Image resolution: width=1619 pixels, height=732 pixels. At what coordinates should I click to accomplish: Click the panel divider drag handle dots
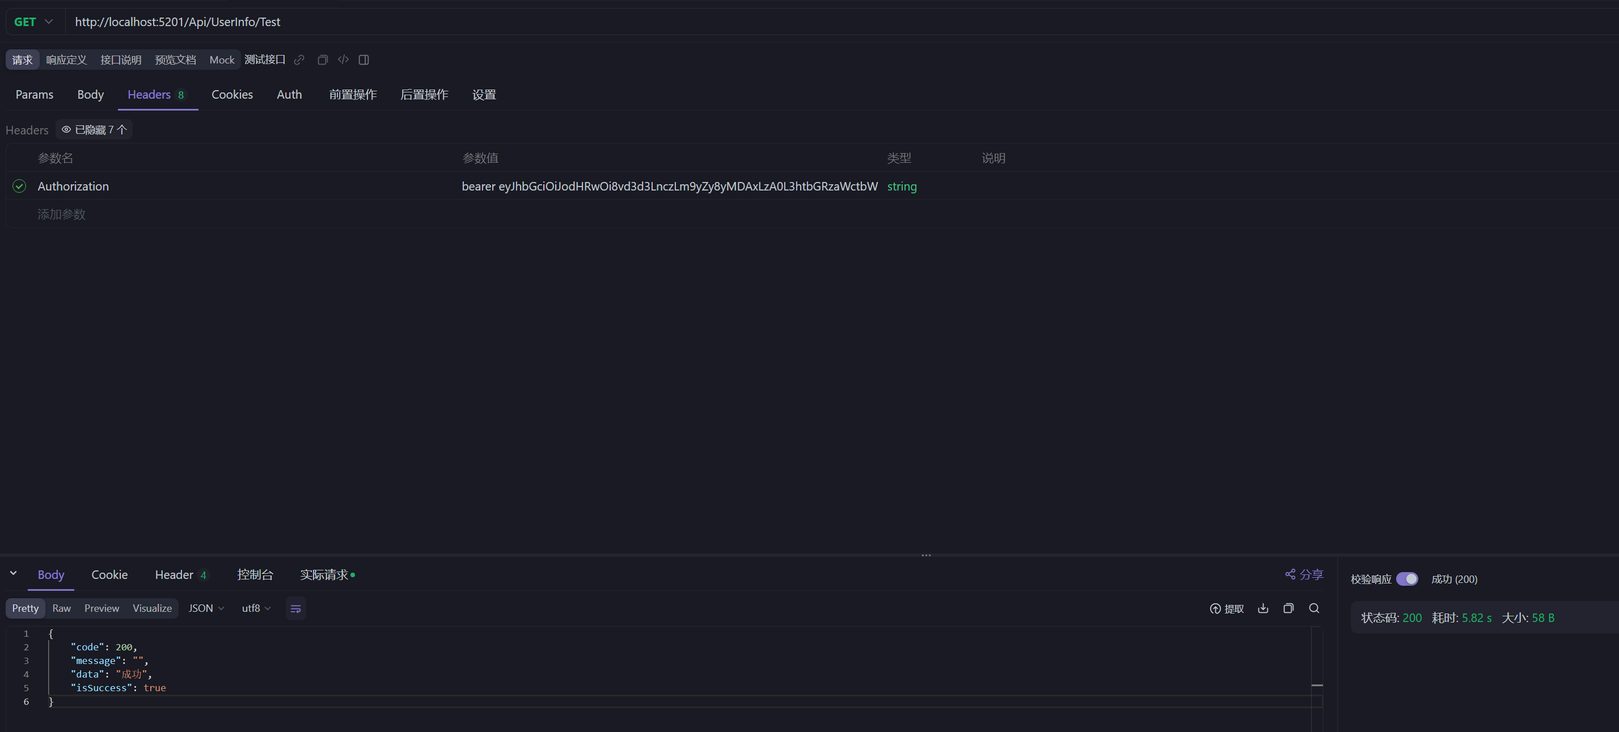coord(926,556)
